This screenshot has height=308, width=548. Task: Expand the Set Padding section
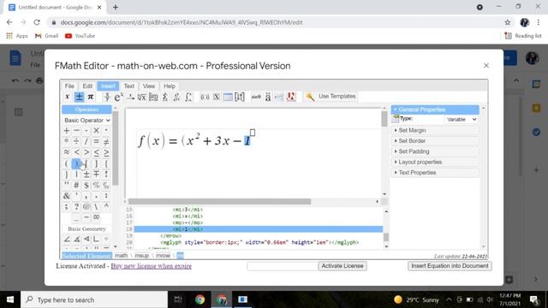coord(435,151)
